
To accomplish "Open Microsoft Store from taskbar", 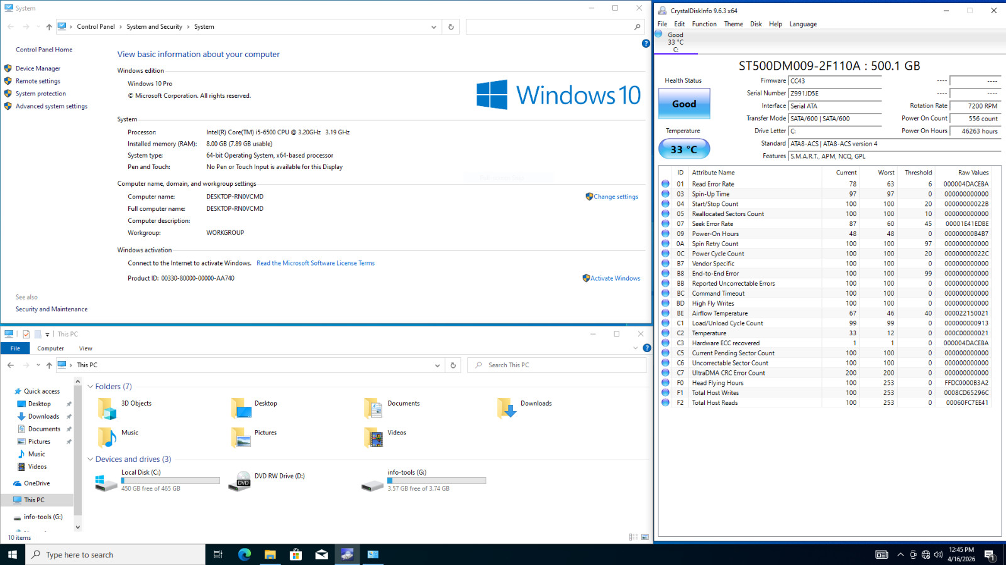I will 296,554.
